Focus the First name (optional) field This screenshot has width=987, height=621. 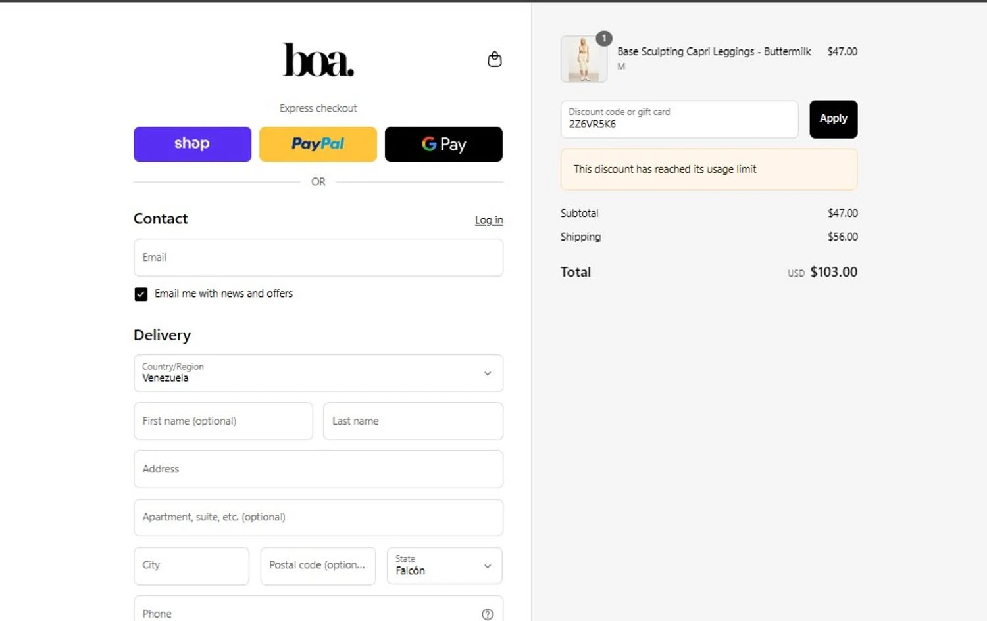click(x=223, y=421)
